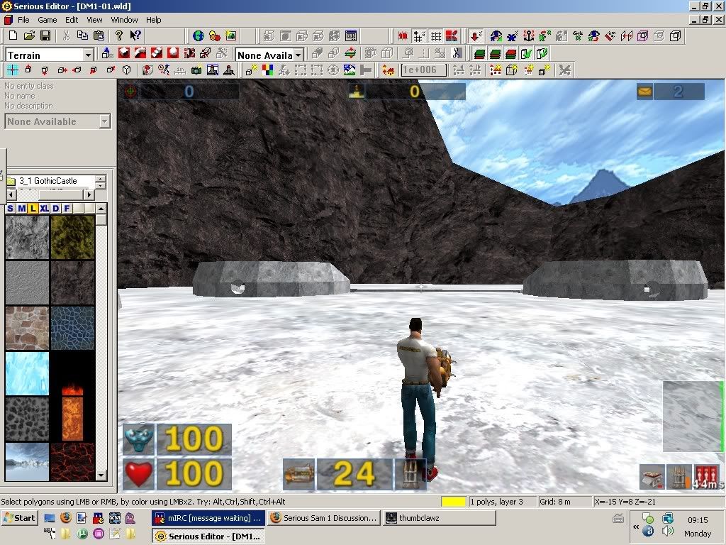
Task: Switch to Serious Sam 1 Discussion window
Action: coord(325,517)
